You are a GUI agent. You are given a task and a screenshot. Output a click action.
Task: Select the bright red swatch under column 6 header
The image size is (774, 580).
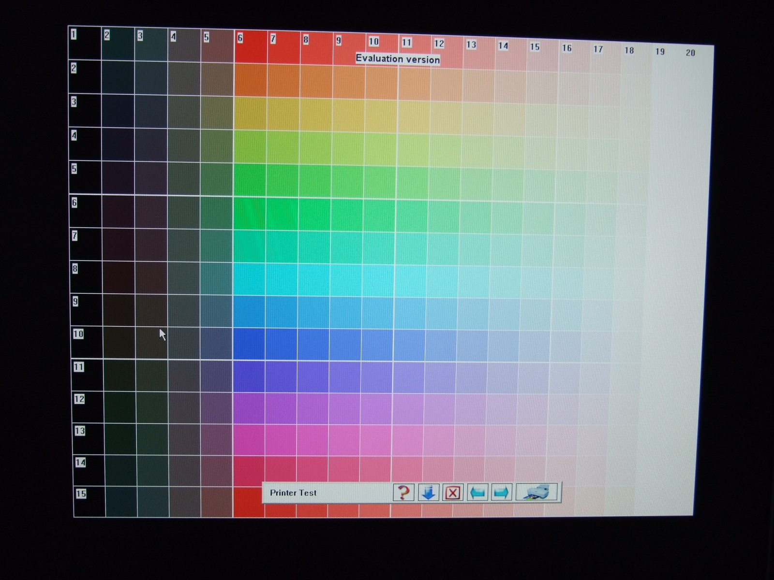tap(251, 47)
